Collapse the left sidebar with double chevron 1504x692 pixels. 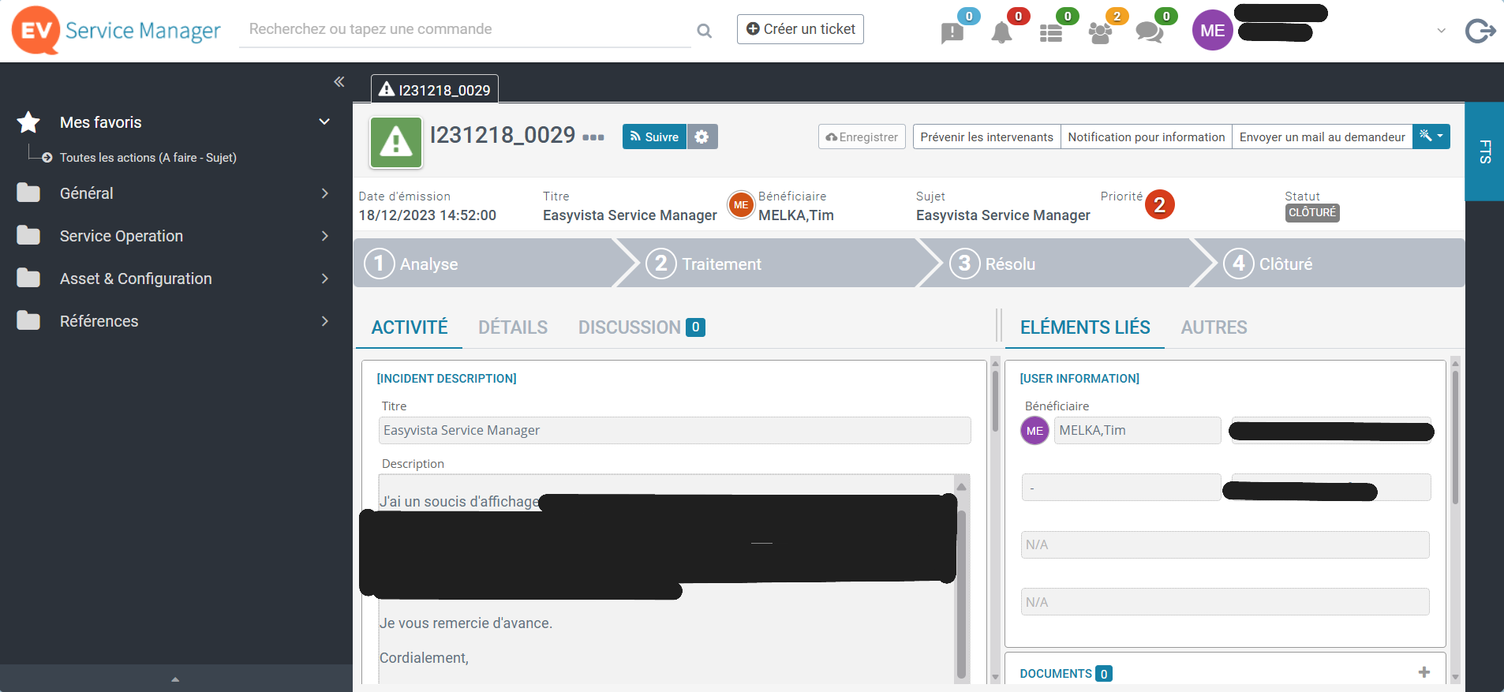(339, 82)
